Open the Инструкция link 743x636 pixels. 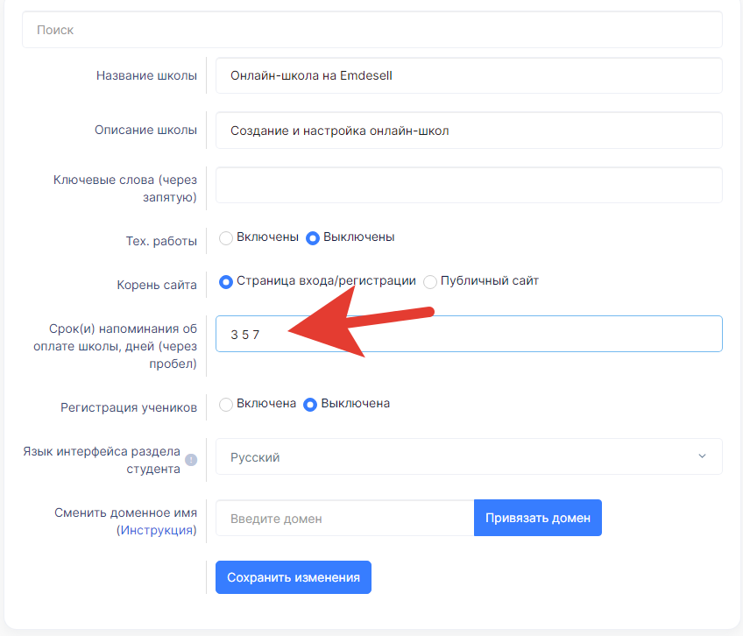tap(156, 530)
